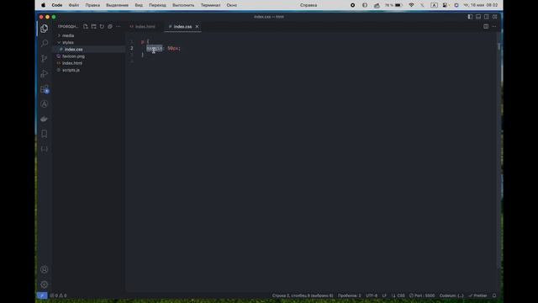Create a new folder in Explorer
This screenshot has width=538, height=303.
93,26
